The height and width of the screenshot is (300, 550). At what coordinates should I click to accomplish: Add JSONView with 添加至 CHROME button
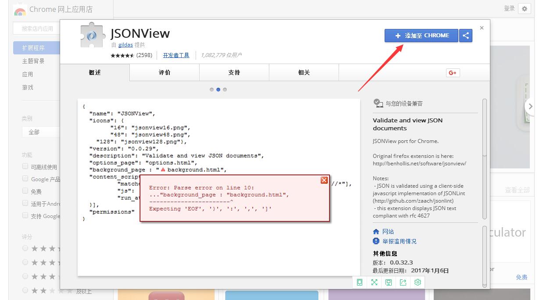point(421,36)
